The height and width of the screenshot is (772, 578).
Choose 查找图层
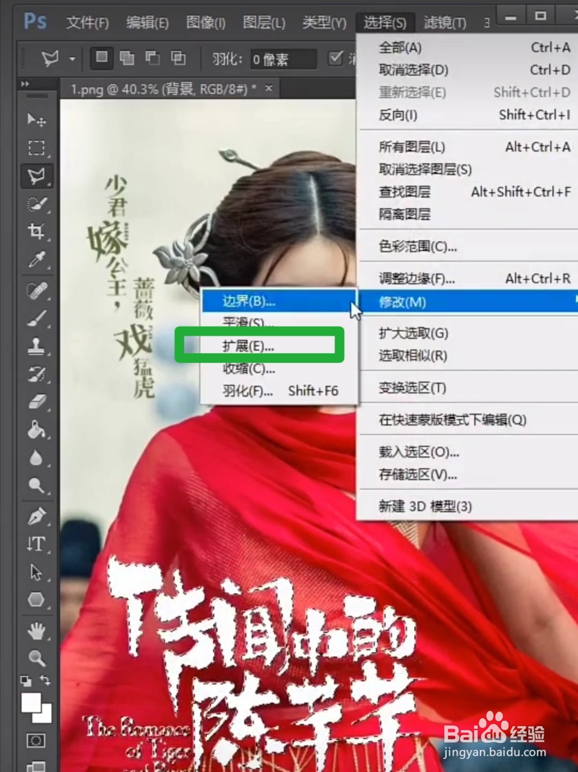coord(467,192)
